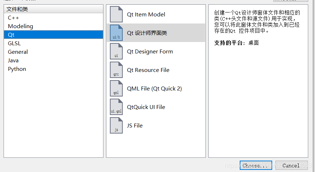315x172 pixels.
Task: Select Python category
Action: (x=54, y=69)
